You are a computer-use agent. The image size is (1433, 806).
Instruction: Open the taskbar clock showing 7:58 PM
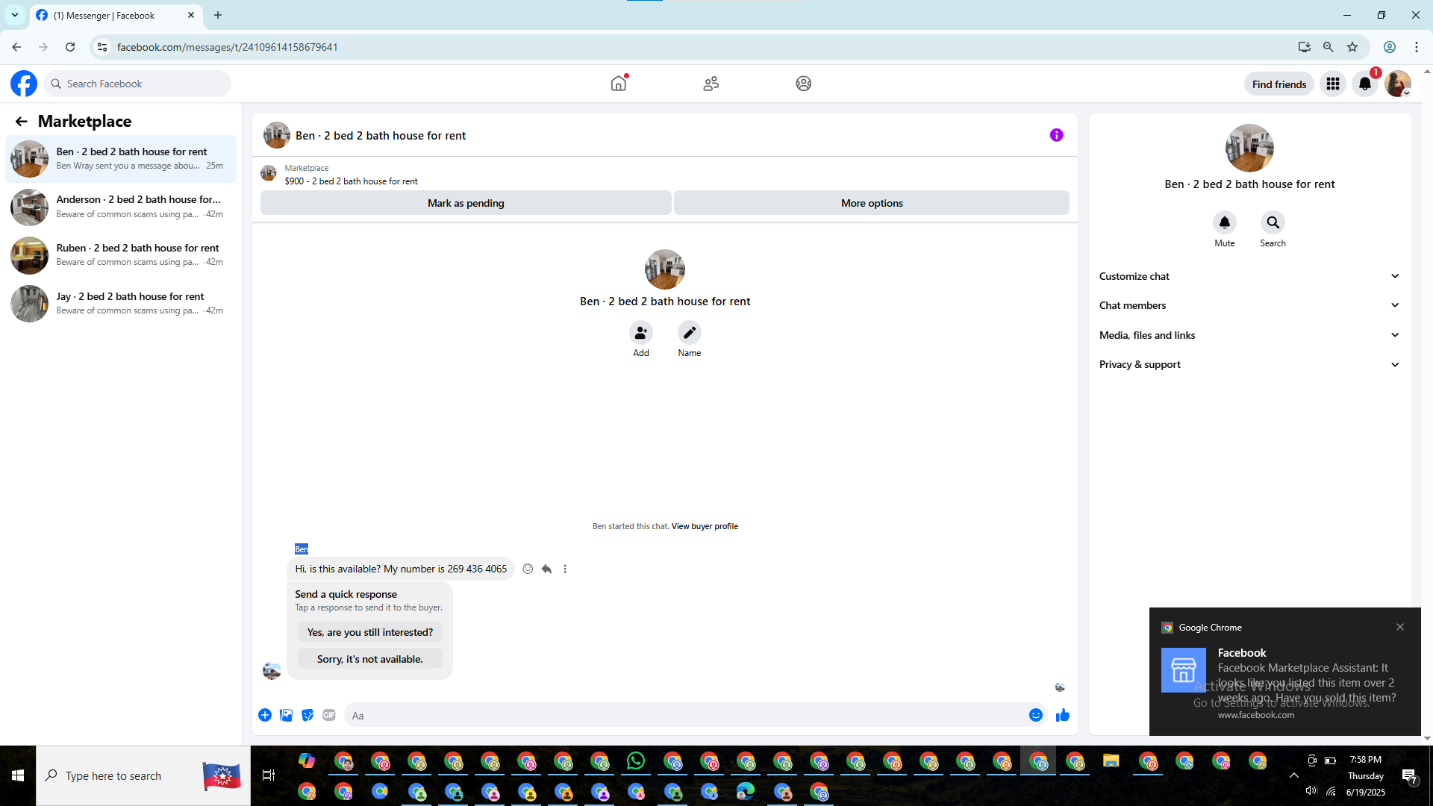[x=1366, y=776]
